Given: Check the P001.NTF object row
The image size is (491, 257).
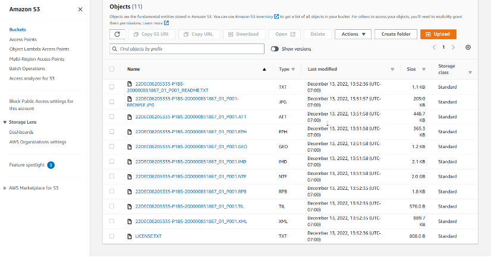Looking at the screenshot, I should click(x=112, y=177).
